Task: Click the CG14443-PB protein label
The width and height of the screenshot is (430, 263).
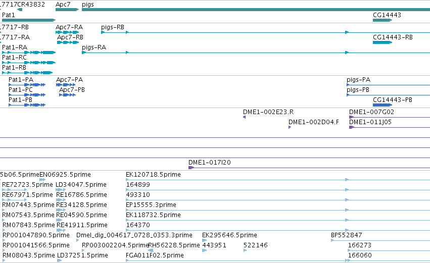Action: click(x=393, y=100)
